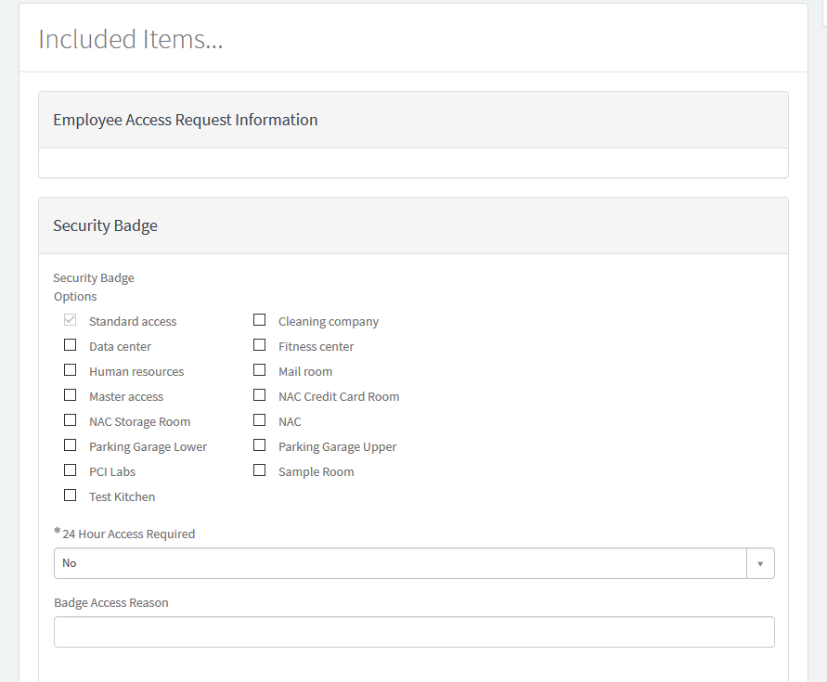Tick the NAC checkbox
The width and height of the screenshot is (827, 682).
[x=260, y=420]
